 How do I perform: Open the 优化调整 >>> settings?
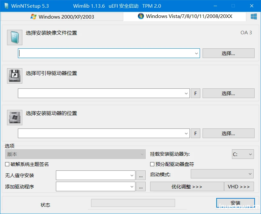point(187,186)
